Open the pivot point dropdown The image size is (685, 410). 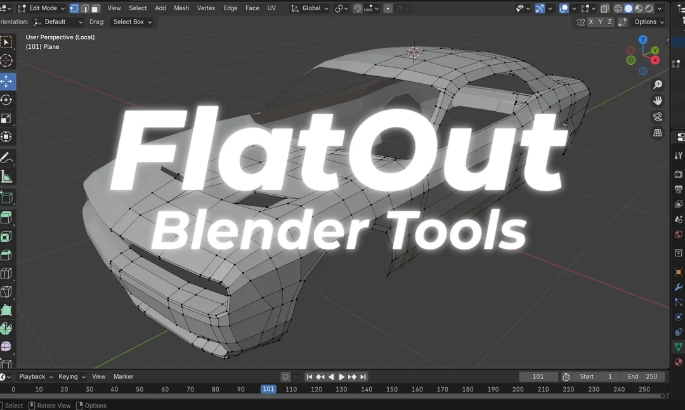341,8
